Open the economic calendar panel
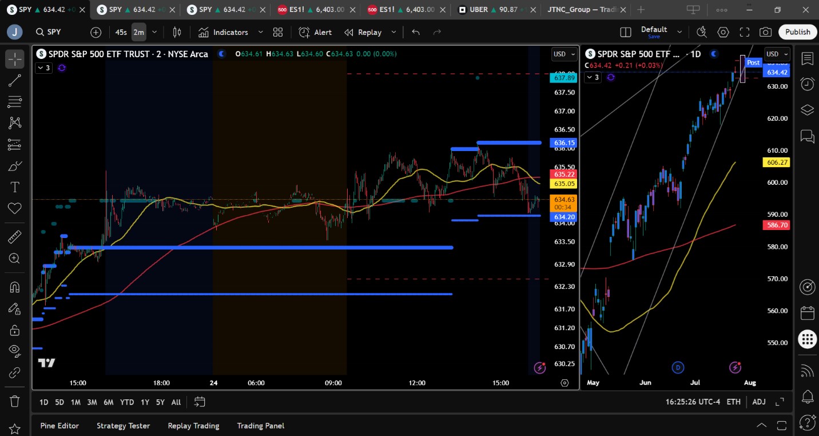The image size is (819, 436). point(808,313)
